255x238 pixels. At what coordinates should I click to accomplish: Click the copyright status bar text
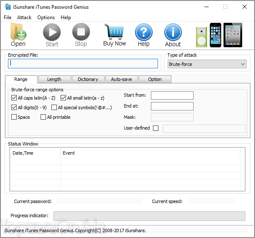tap(75, 230)
